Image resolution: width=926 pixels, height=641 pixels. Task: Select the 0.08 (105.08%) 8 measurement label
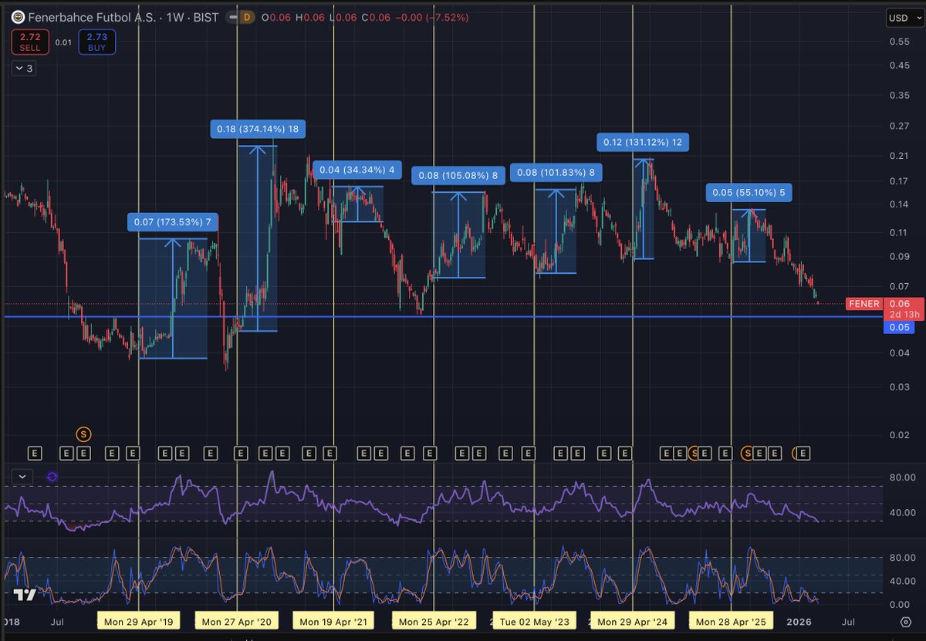point(459,176)
